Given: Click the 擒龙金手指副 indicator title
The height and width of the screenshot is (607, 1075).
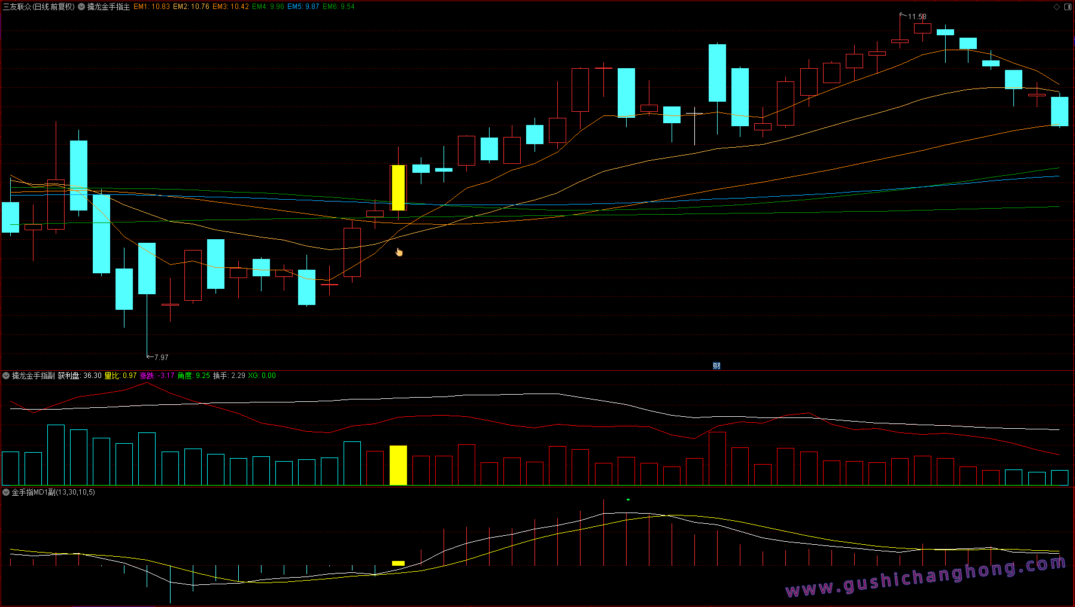Looking at the screenshot, I should (33, 376).
